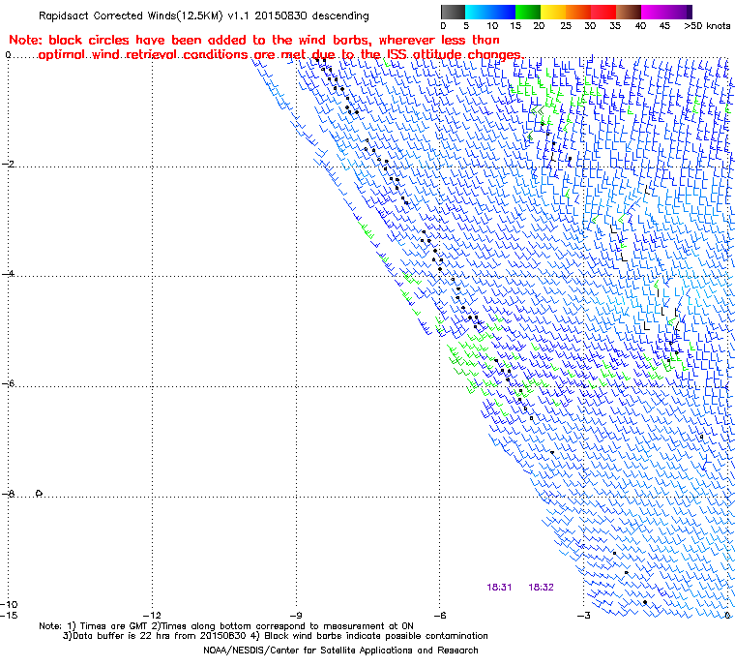The image size is (735, 666).
Task: Select the 18:32 time marker
Action: (x=541, y=588)
